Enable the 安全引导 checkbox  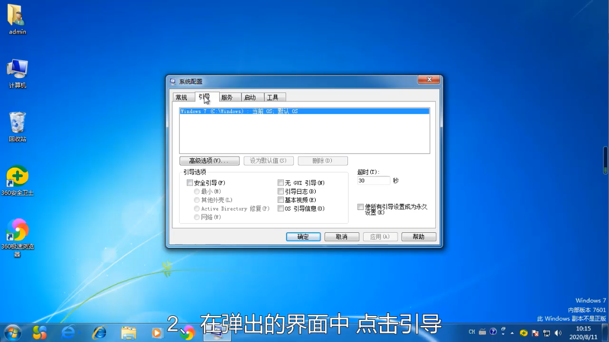[190, 183]
